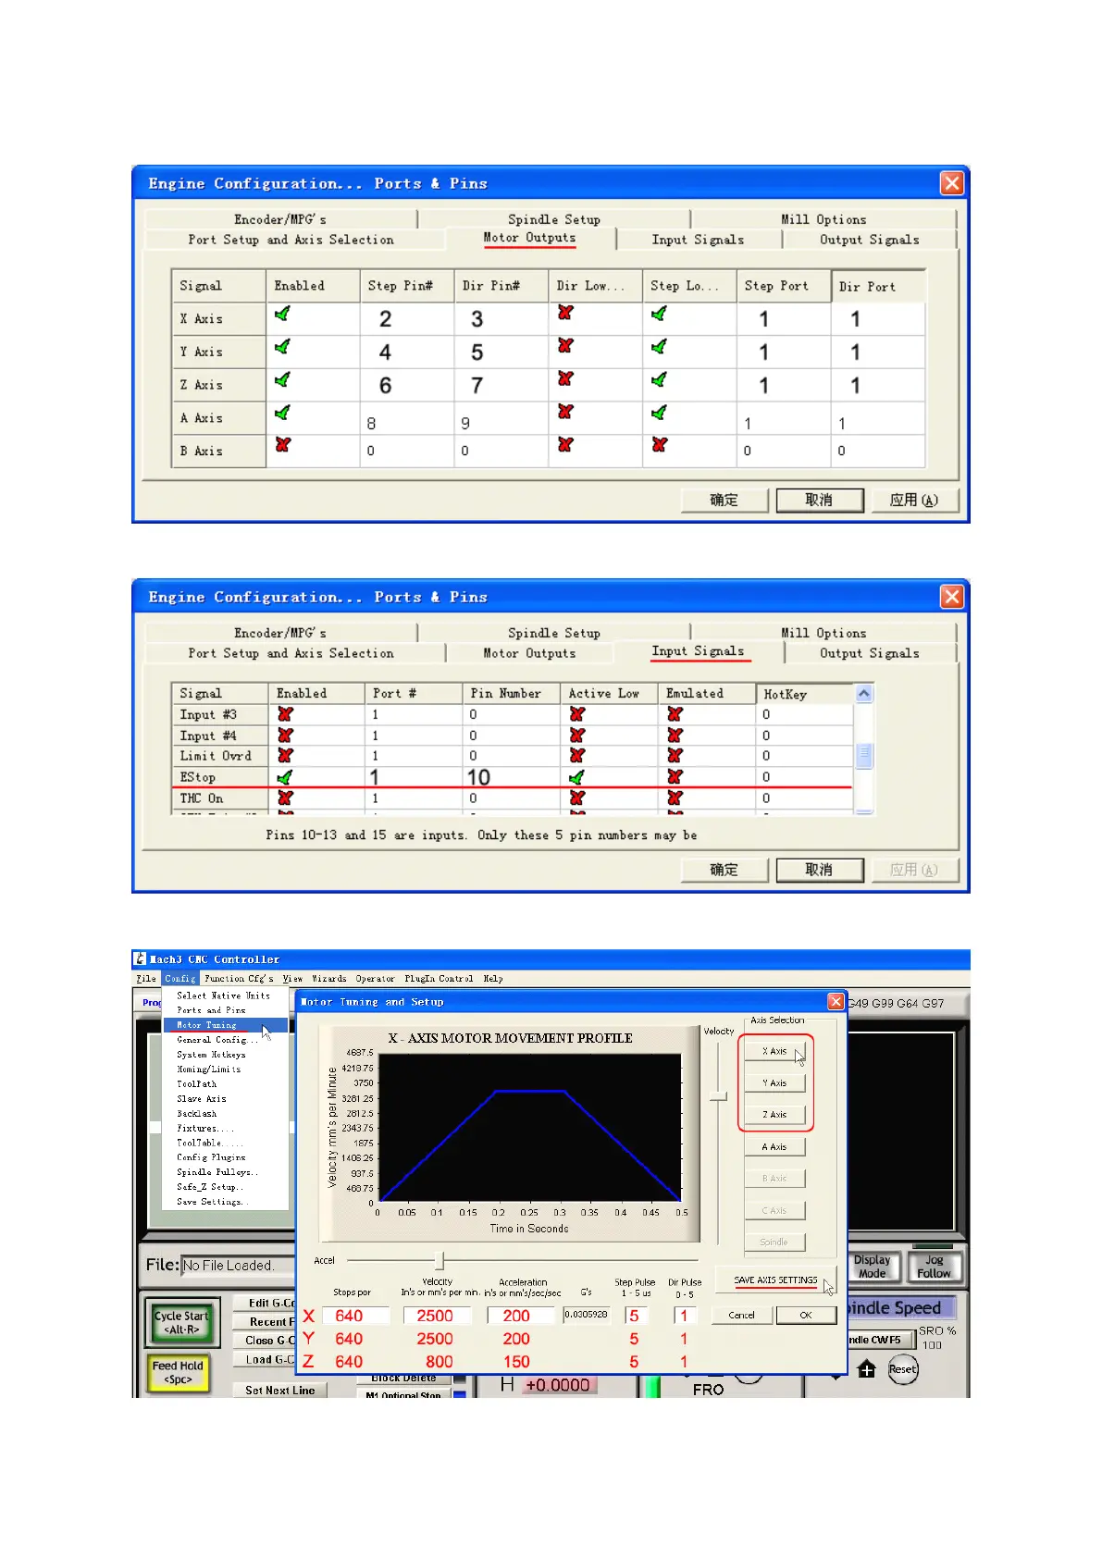Toggle THC On Enabled red X
The width and height of the screenshot is (1102, 1558).
click(285, 798)
